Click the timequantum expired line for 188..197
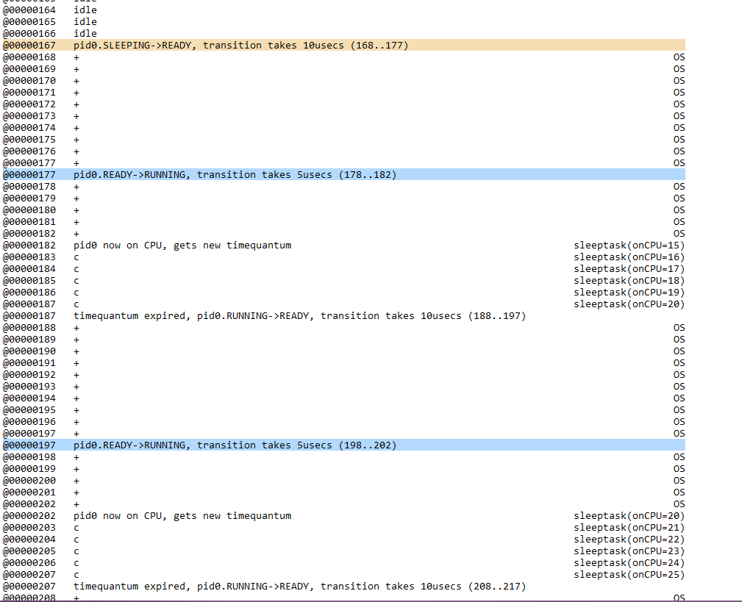The height and width of the screenshot is (602, 742). click(x=299, y=316)
